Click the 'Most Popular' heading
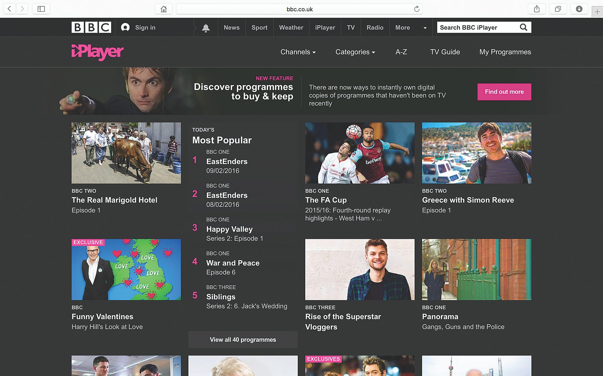 tap(222, 140)
